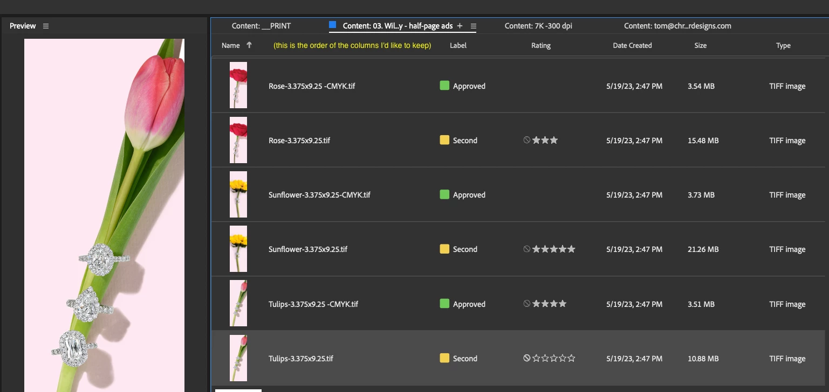Click the filename Sunflower-3.375x9.25.tif

coord(308,249)
